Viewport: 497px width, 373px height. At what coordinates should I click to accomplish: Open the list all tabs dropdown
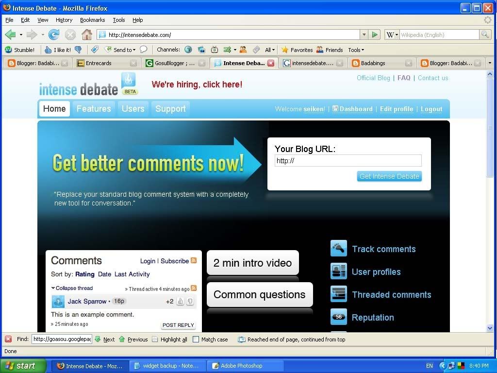click(x=490, y=63)
